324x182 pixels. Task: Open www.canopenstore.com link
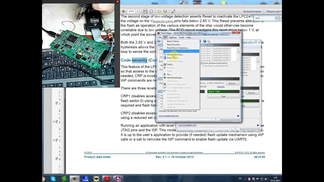[169, 116]
